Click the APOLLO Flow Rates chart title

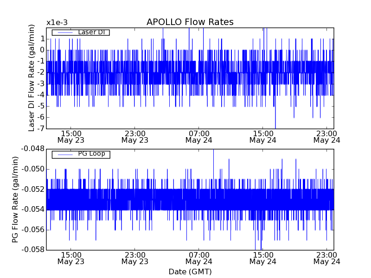pyautogui.click(x=190, y=22)
